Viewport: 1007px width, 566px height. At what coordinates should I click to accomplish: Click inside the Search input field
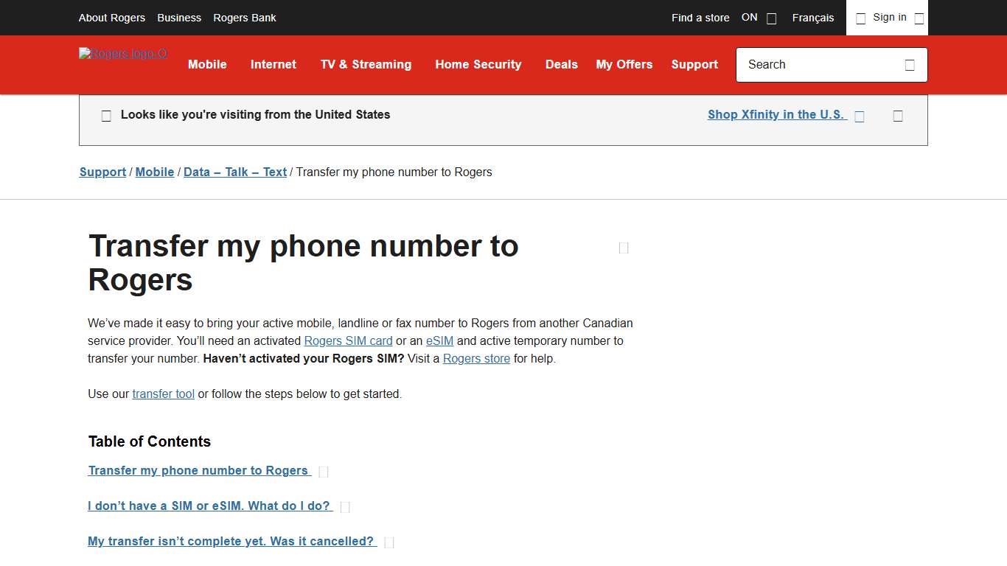click(x=811, y=65)
